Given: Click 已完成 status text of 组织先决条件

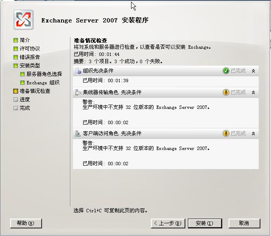Looking at the screenshot, I should (238, 71).
